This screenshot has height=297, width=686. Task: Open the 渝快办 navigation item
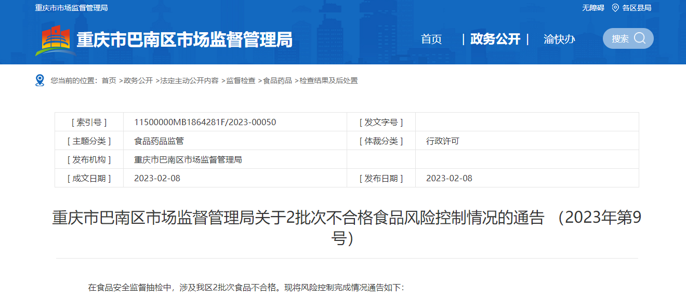(x=559, y=39)
